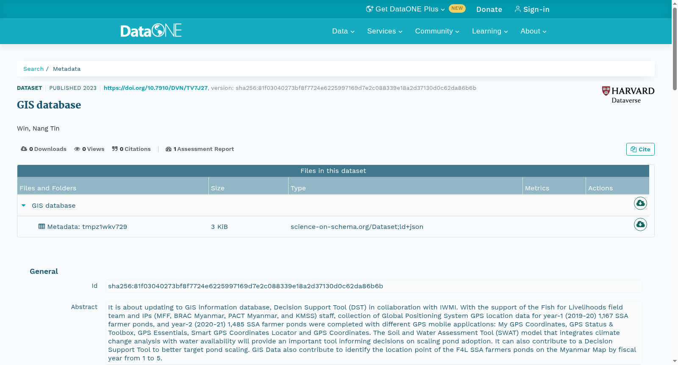Click the table icon beside Metadata: tmpz1wkv729
Screen dimensions: 678x365
[42, 226]
